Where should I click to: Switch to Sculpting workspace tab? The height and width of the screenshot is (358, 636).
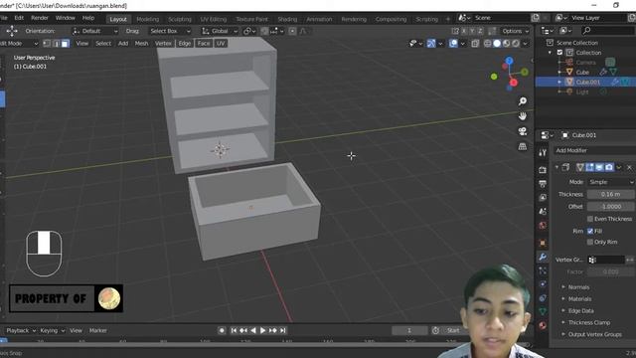click(x=180, y=19)
